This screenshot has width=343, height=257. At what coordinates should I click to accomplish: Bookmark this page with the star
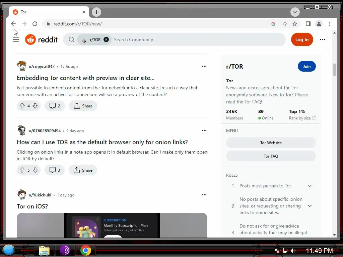(295, 24)
